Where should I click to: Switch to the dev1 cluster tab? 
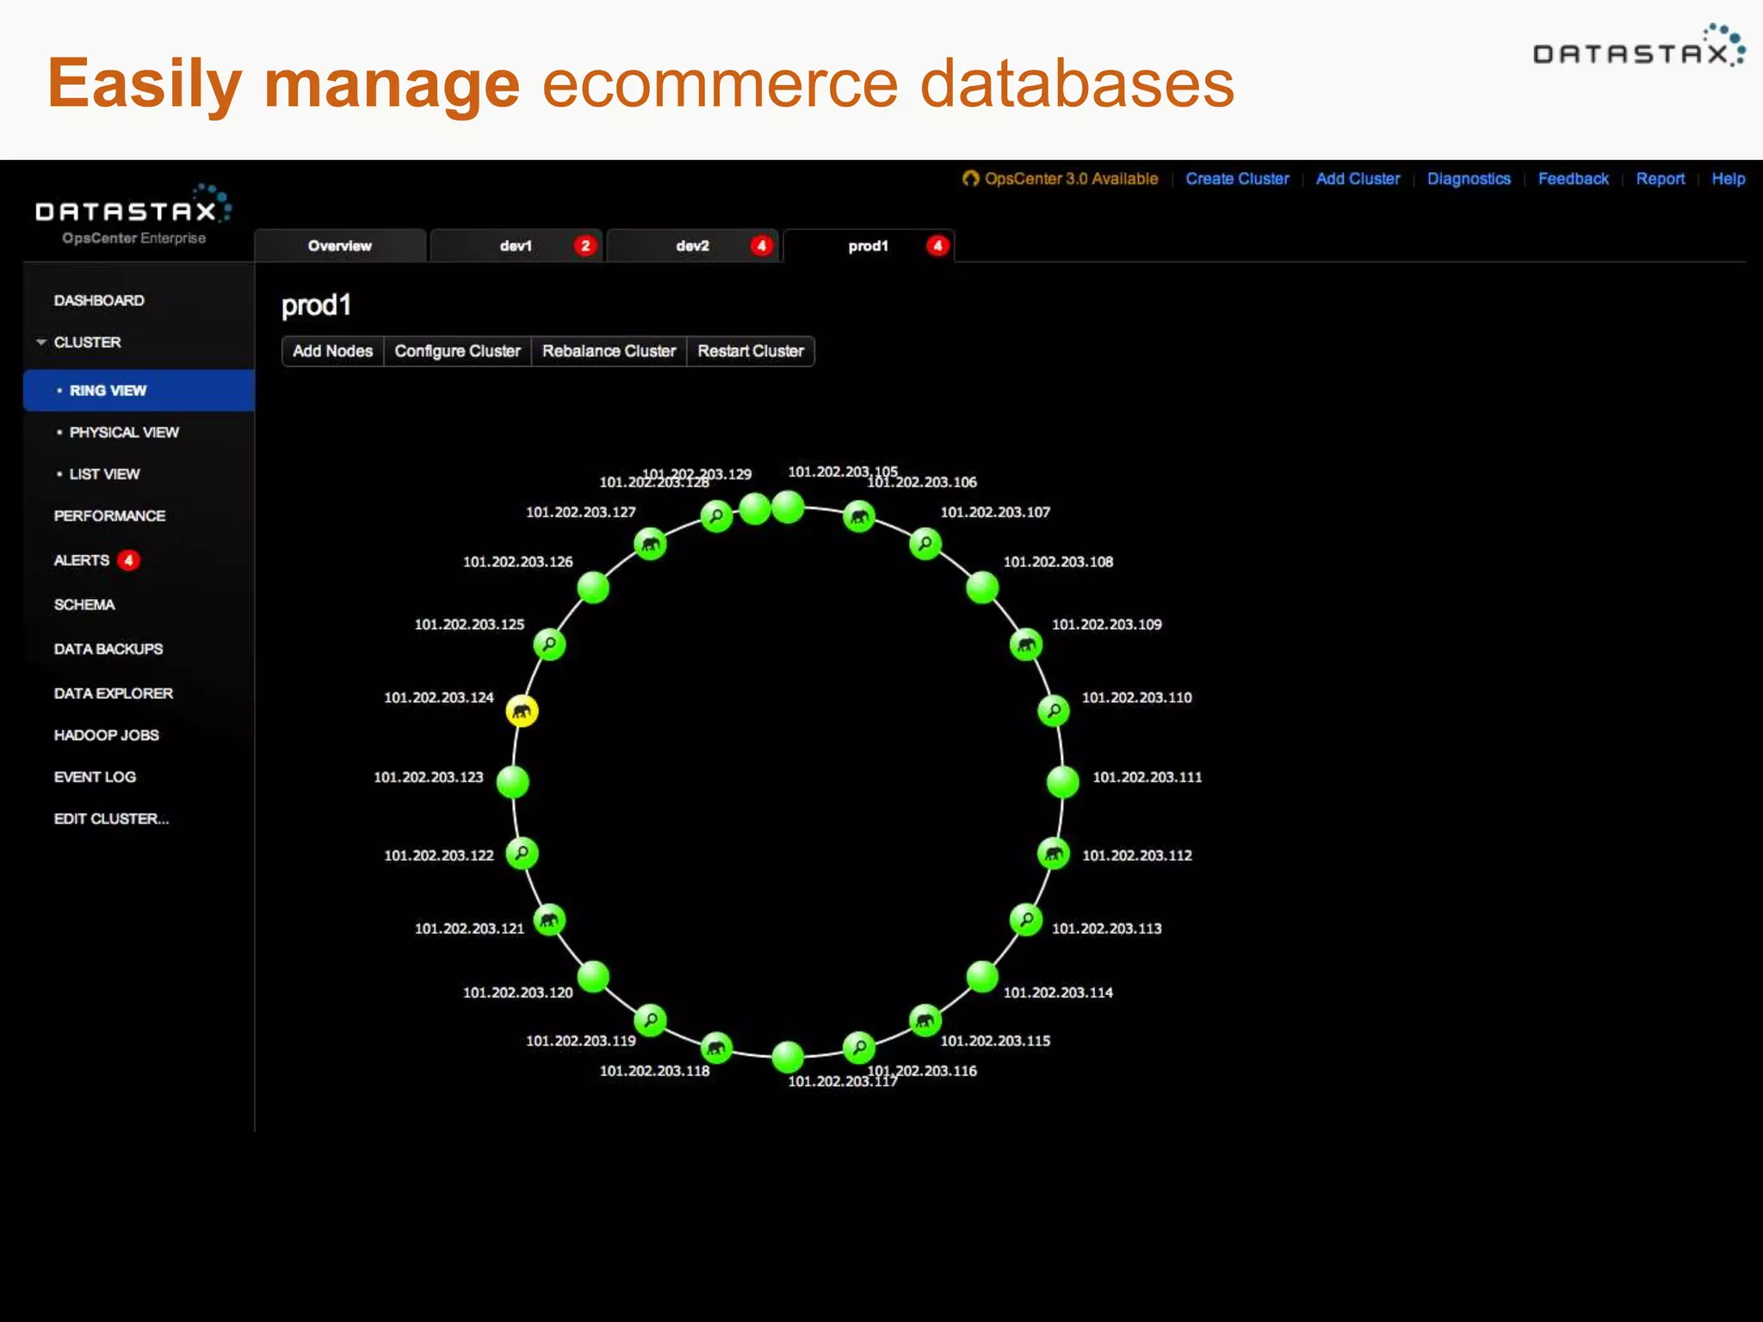(517, 246)
